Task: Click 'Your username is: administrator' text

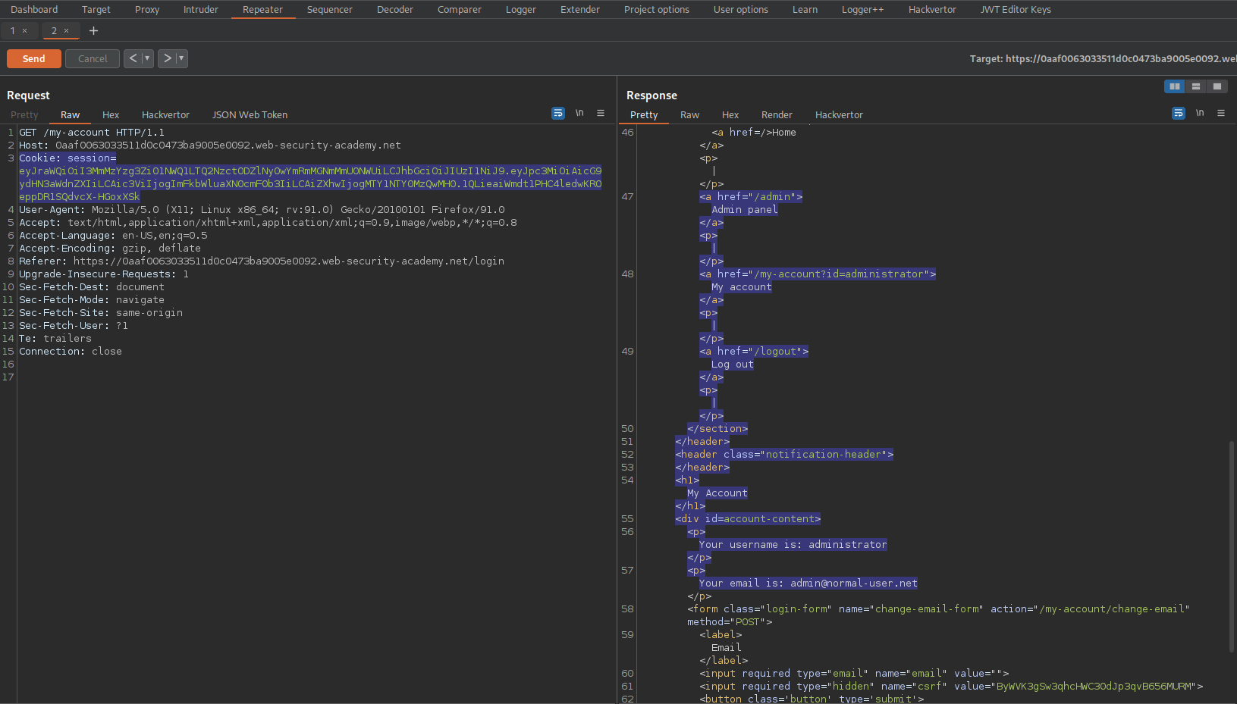Action: [793, 545]
